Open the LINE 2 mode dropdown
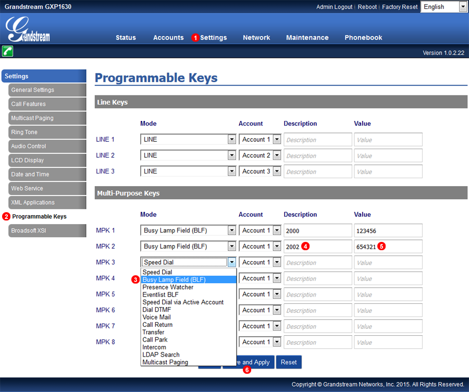Image resolution: width=469 pixels, height=392 pixels. (x=188, y=155)
